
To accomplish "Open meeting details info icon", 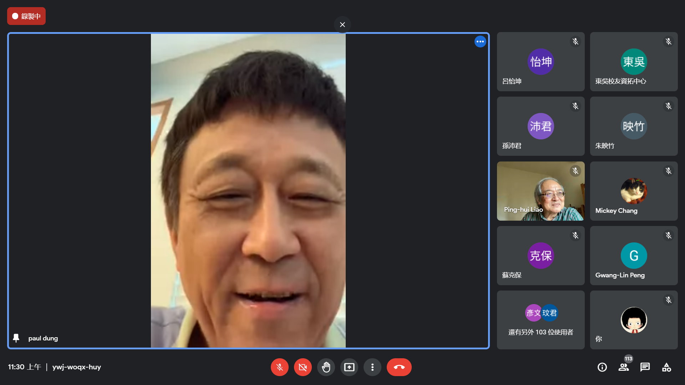I will [x=602, y=367].
